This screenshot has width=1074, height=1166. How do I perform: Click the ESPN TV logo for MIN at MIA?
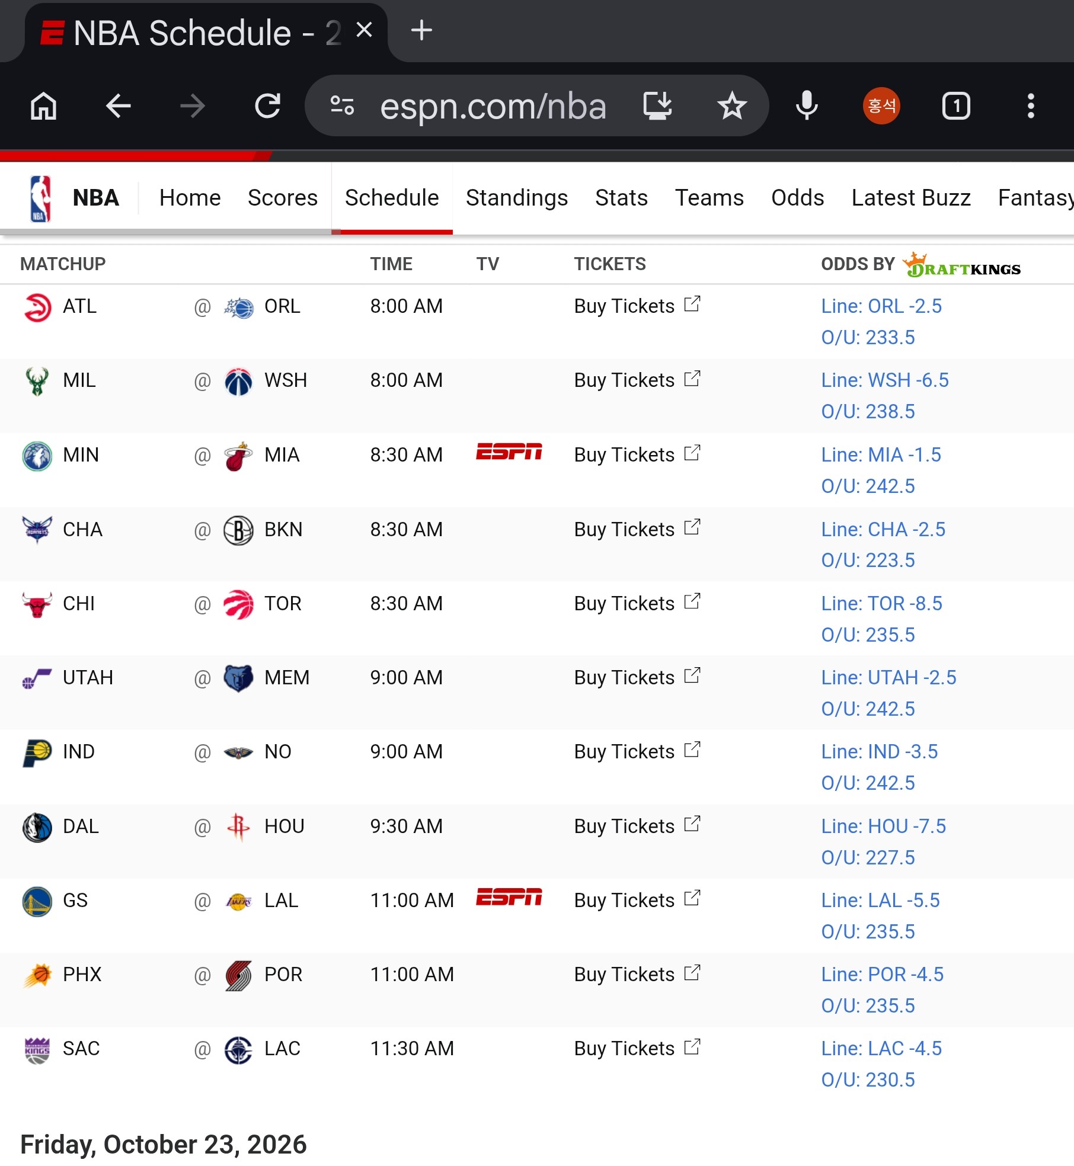click(x=509, y=451)
